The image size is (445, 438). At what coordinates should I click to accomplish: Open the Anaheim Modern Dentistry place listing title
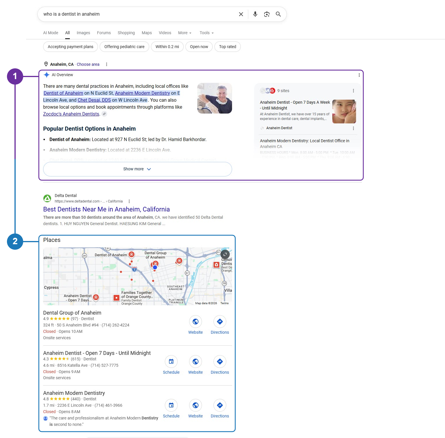[x=74, y=393]
